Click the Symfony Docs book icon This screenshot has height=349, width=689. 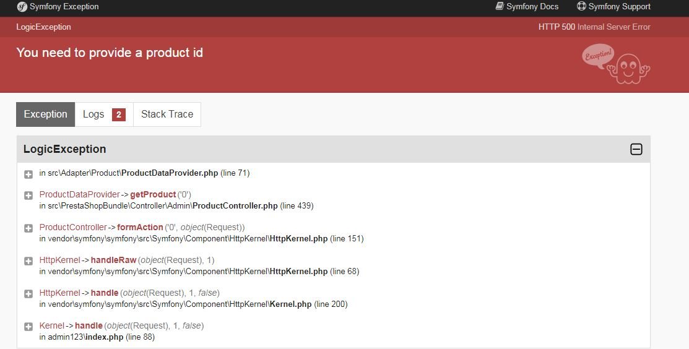point(500,6)
